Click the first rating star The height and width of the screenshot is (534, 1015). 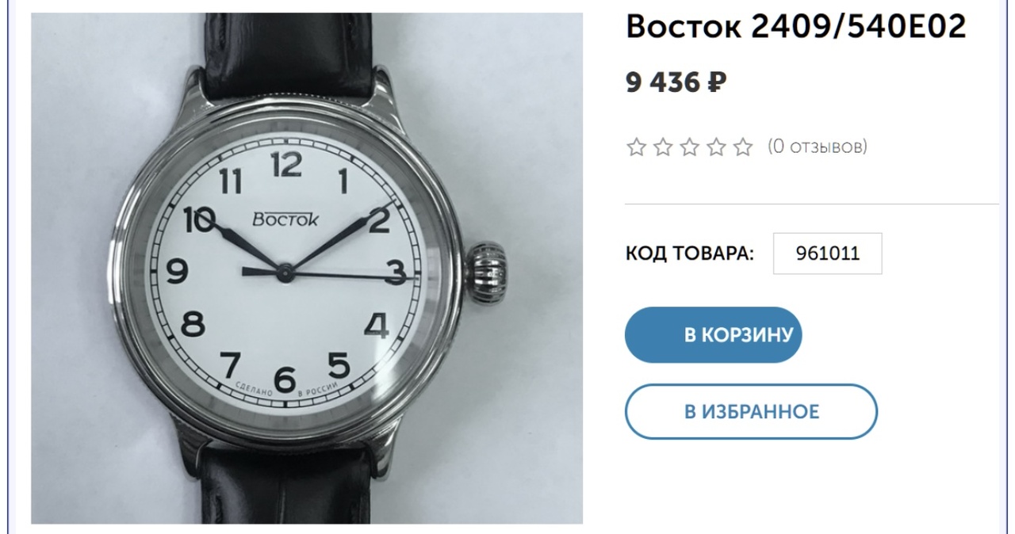click(x=636, y=147)
